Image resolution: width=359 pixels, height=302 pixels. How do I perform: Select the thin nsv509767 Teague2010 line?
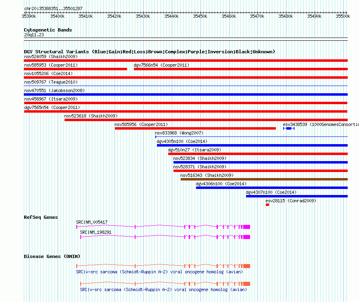186,86
